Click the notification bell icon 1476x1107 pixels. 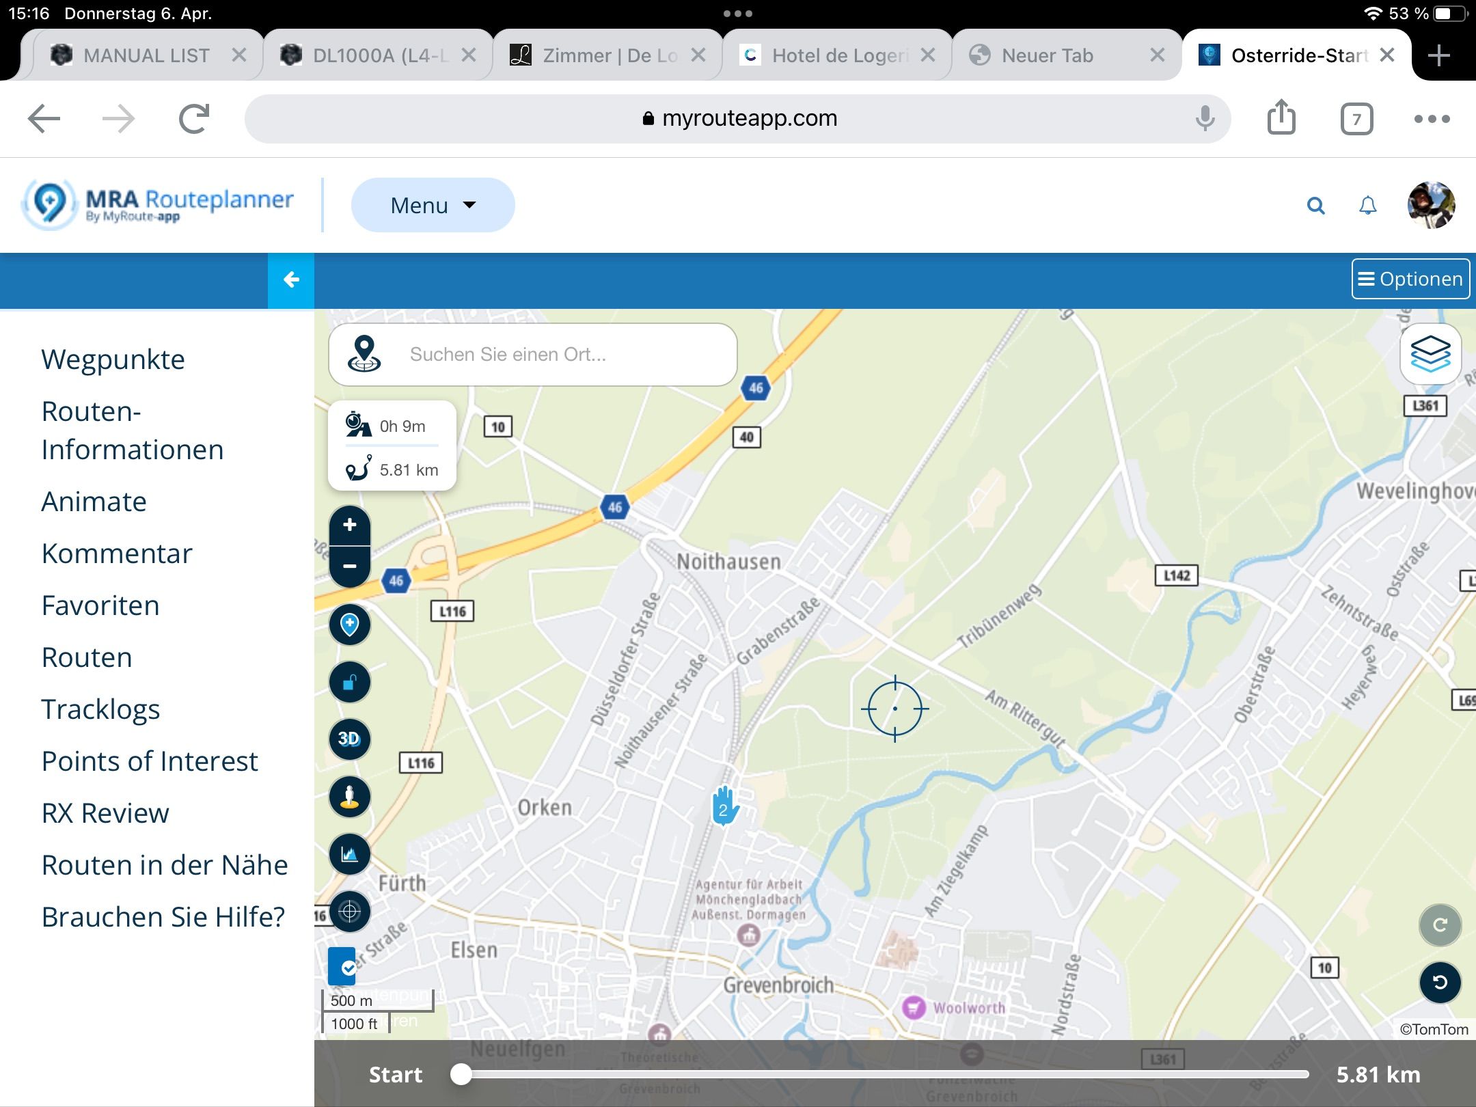click(1367, 205)
